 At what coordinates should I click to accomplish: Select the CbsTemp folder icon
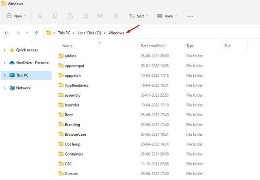tap(61, 144)
